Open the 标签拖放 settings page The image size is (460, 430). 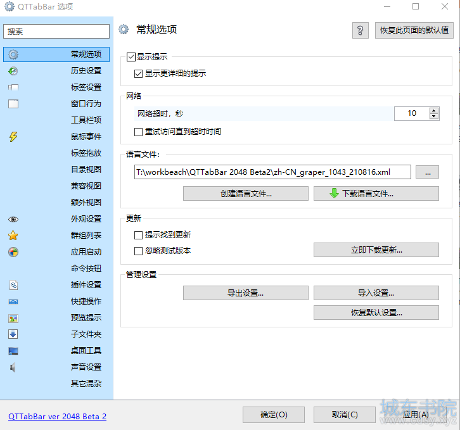coord(86,153)
